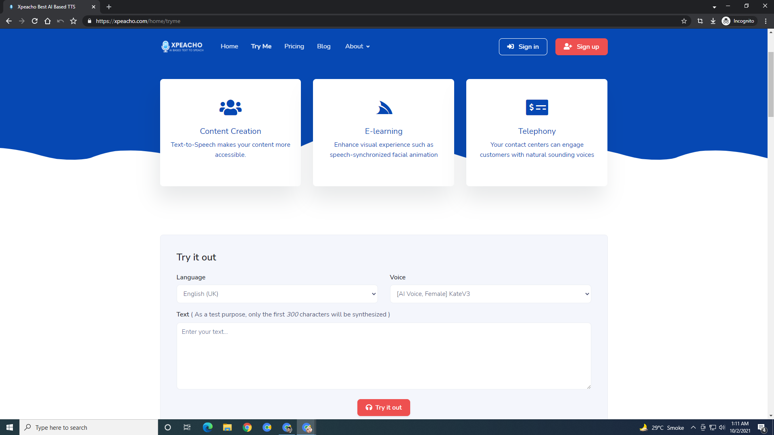Click the E-learning description about facial animation
The height and width of the screenshot is (435, 774).
point(384,150)
